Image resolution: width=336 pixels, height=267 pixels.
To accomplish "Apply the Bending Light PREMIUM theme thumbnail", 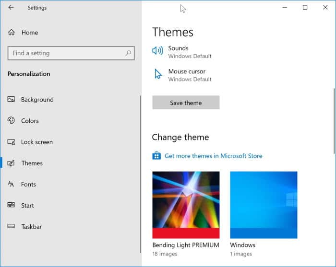I will coord(186,205).
